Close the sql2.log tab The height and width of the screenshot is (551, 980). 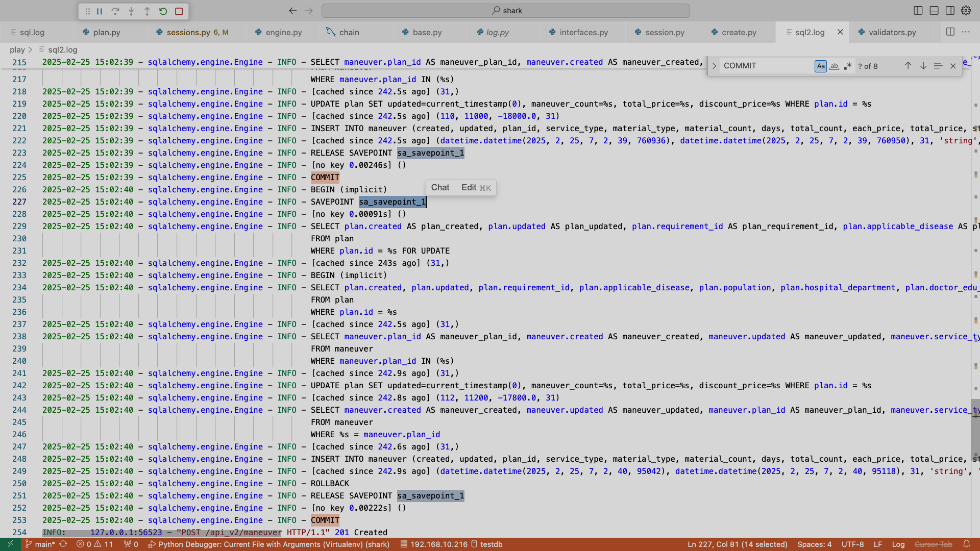(x=840, y=32)
